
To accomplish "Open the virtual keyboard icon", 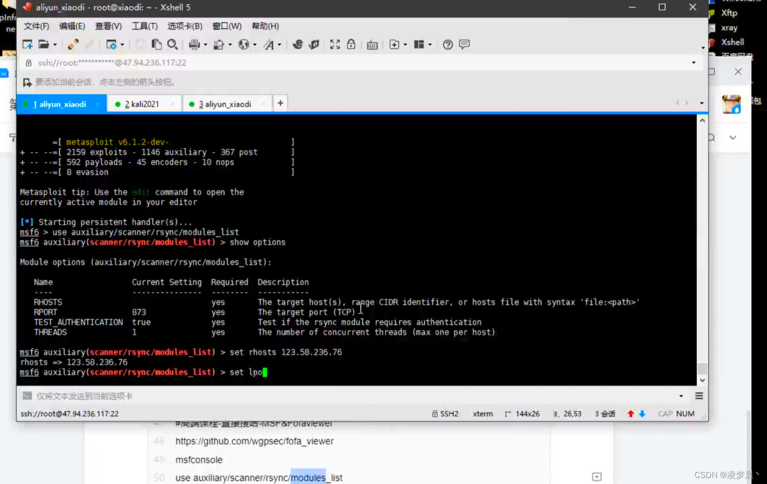I will pyautogui.click(x=372, y=45).
